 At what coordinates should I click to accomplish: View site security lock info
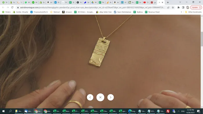(18, 8)
